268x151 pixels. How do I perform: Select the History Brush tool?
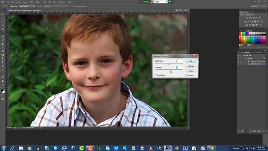point(3,47)
